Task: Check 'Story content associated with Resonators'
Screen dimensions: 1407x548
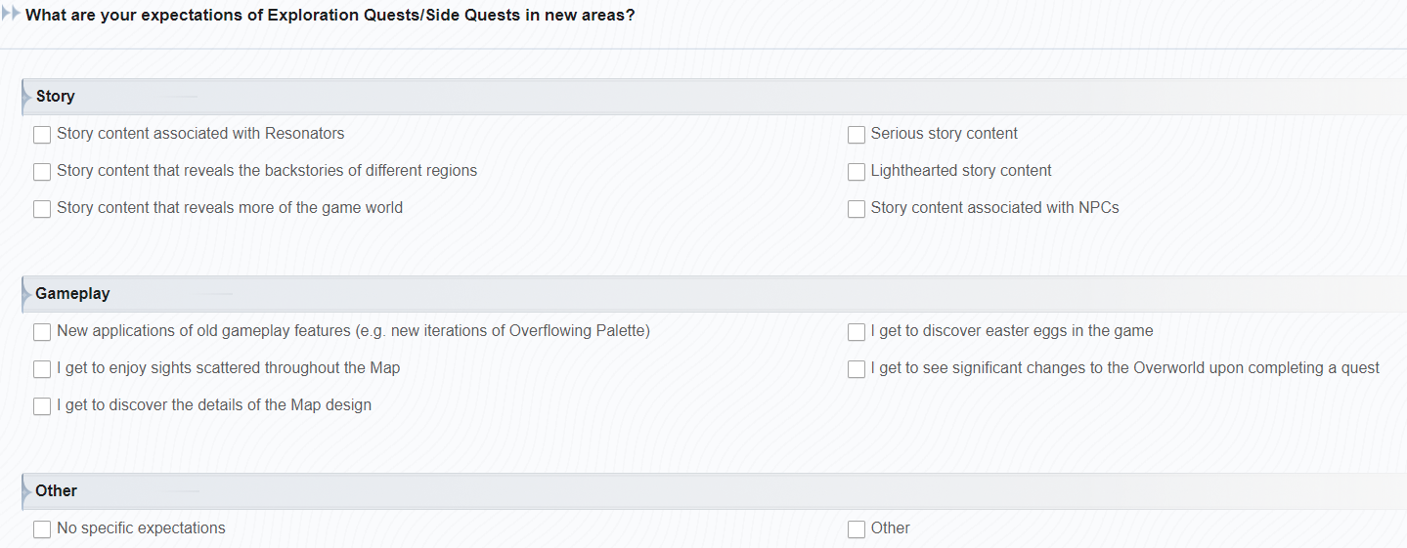Action: tap(42, 135)
